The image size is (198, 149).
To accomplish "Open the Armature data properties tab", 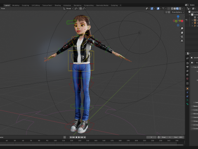I will 187,100.
